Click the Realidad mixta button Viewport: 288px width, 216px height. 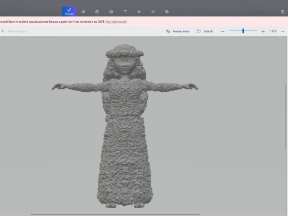pos(178,31)
